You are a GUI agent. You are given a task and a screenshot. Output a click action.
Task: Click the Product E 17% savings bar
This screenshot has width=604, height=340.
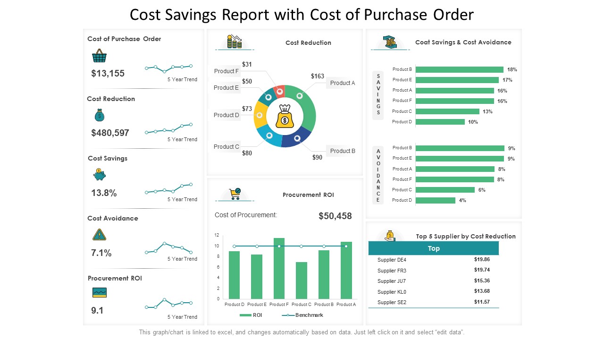click(457, 80)
